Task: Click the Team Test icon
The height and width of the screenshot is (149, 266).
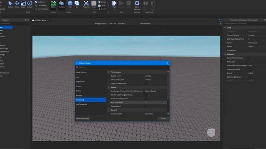Action: [145, 3]
